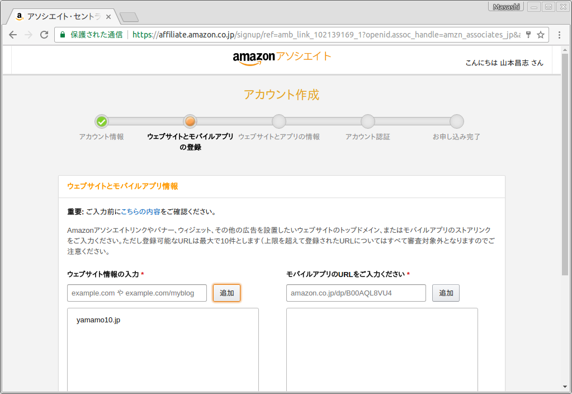Minimize the browser window
The image size is (572, 394).
click(533, 7)
